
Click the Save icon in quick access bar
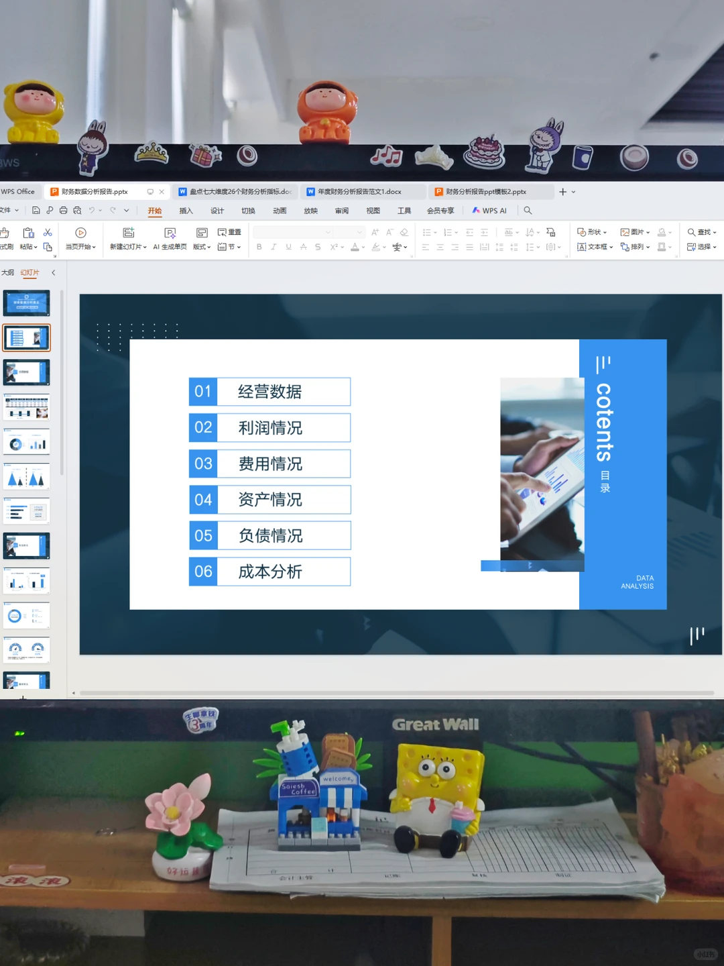coord(36,211)
